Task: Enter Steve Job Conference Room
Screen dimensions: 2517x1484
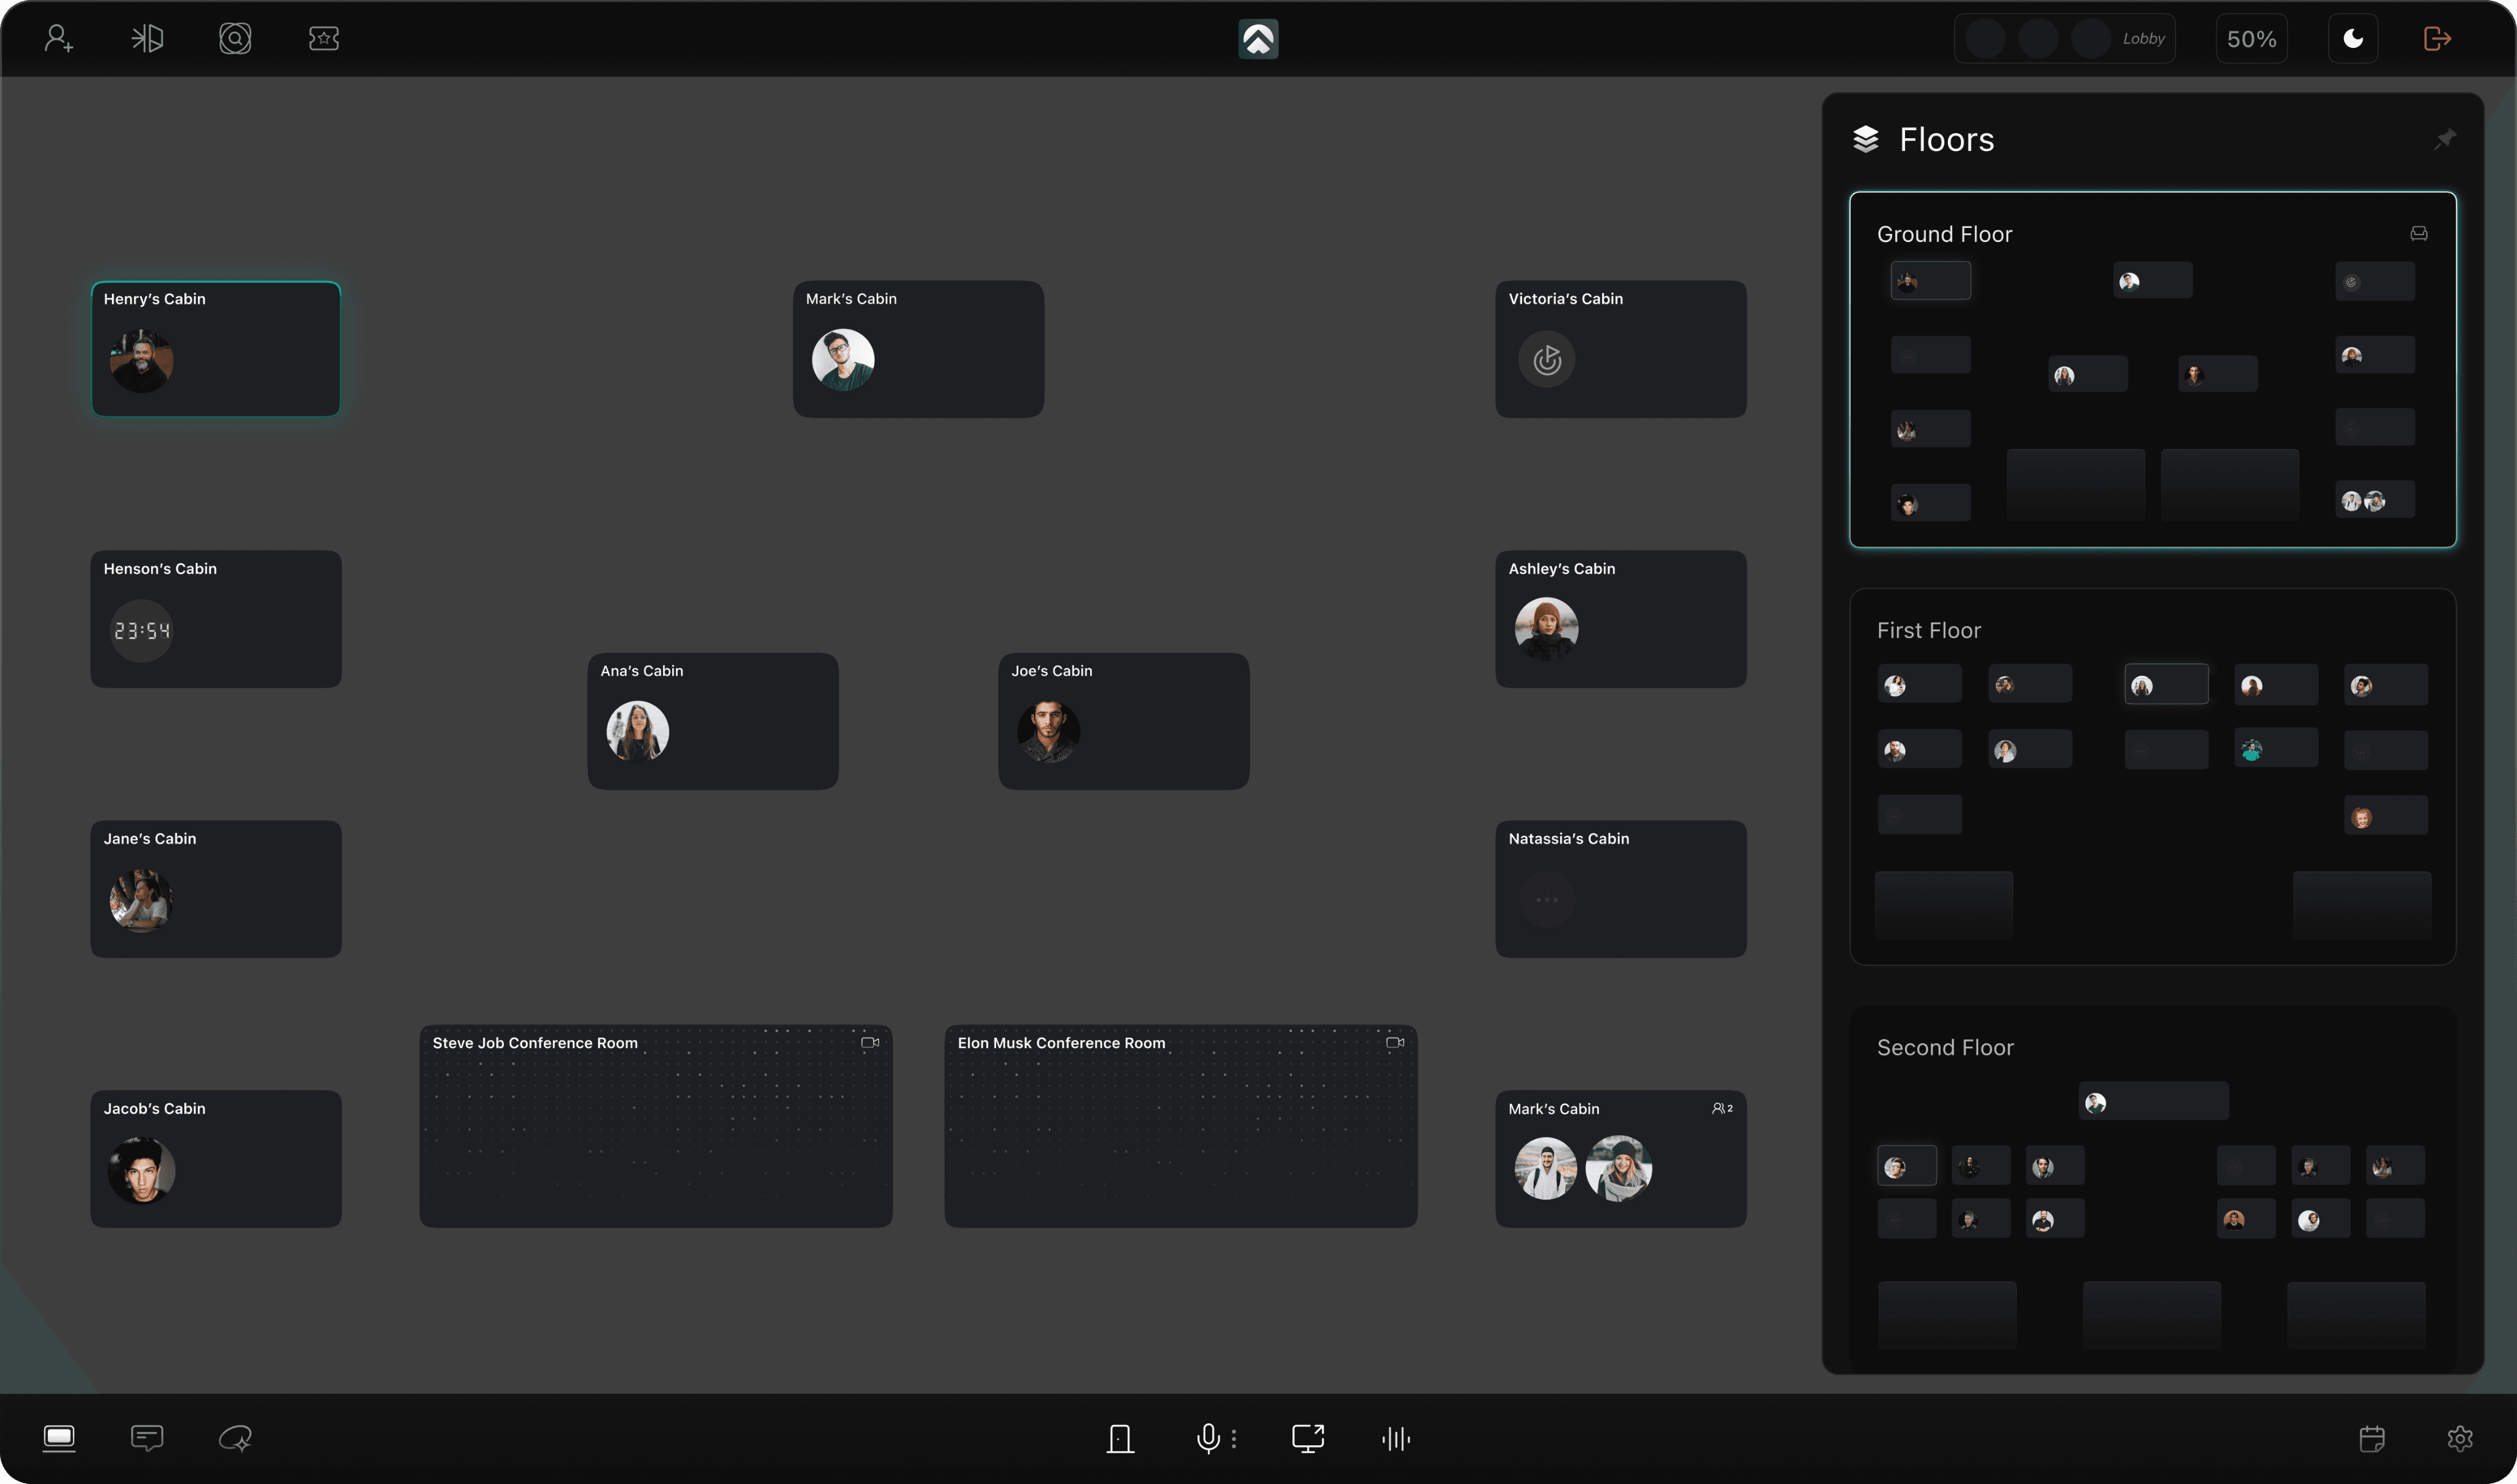Action: pos(655,1126)
